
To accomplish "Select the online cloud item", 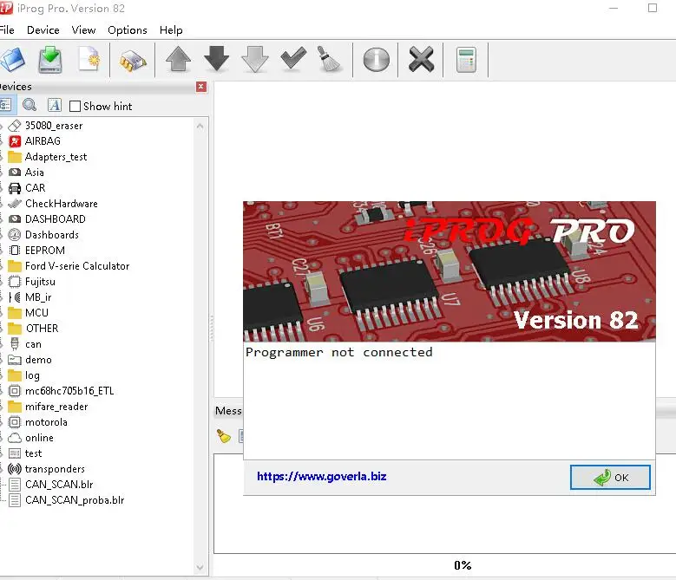I will (39, 438).
